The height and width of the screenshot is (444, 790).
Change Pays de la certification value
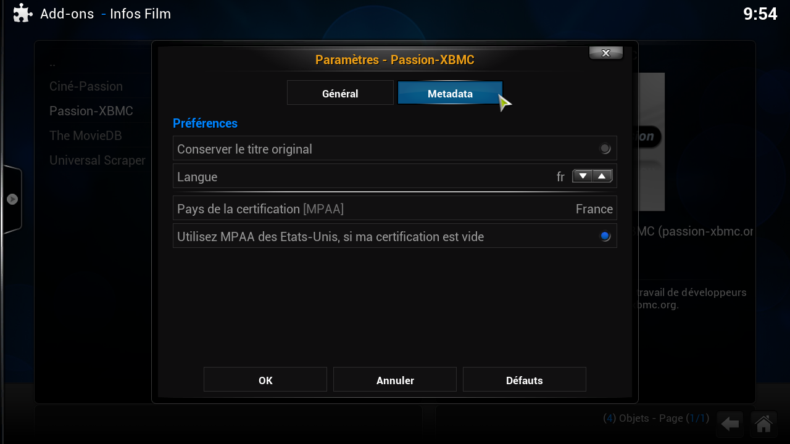395,208
